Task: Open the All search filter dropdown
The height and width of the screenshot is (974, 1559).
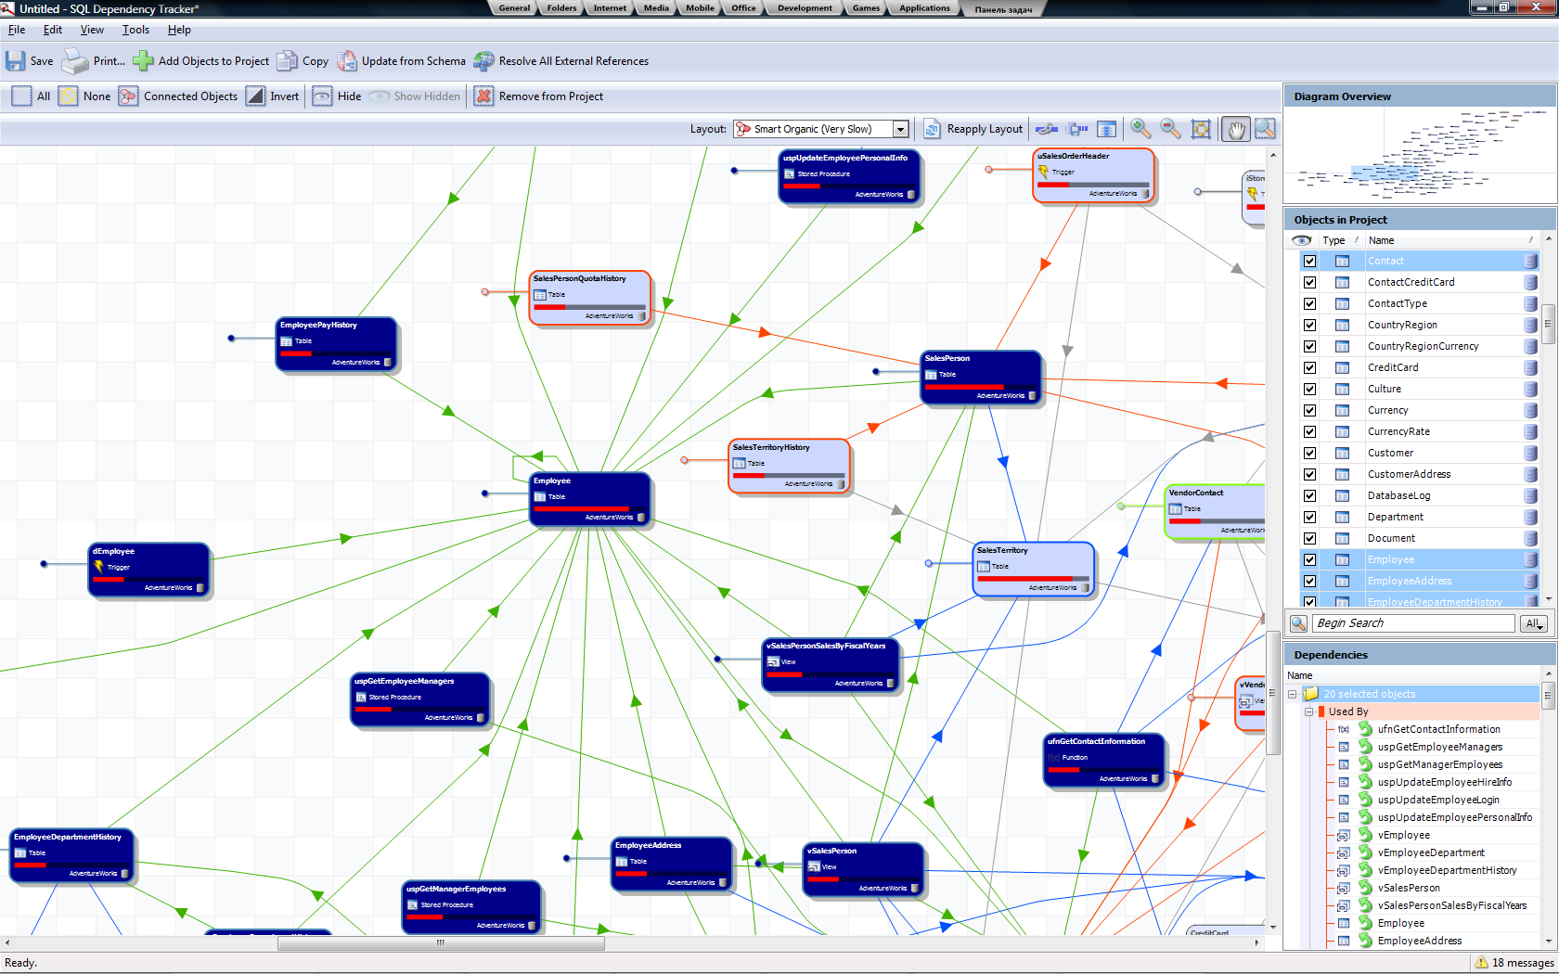Action: pos(1535,623)
